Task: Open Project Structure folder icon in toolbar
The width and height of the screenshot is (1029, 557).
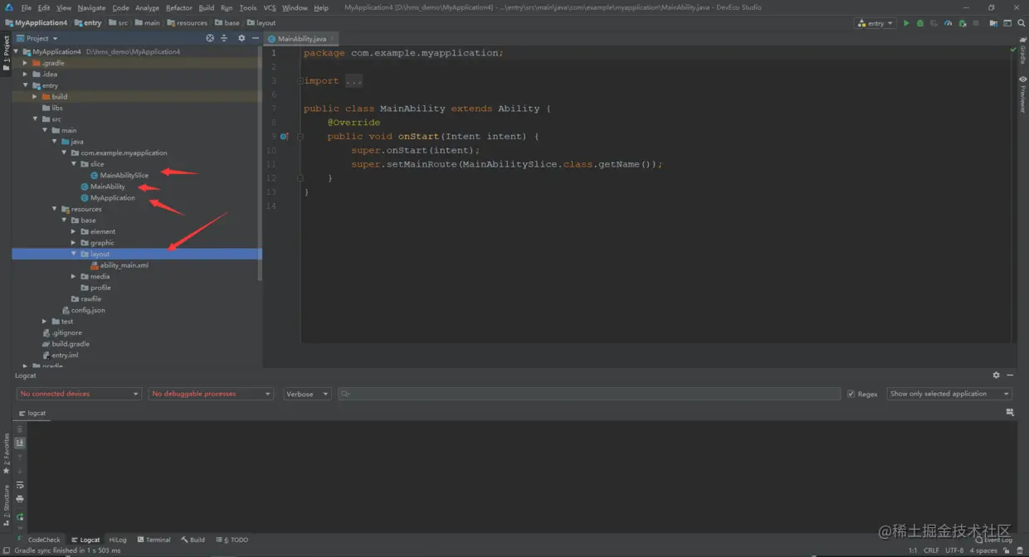Action: (993, 23)
